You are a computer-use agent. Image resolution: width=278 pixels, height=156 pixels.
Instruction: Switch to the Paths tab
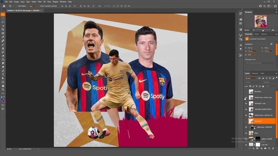click(x=262, y=73)
